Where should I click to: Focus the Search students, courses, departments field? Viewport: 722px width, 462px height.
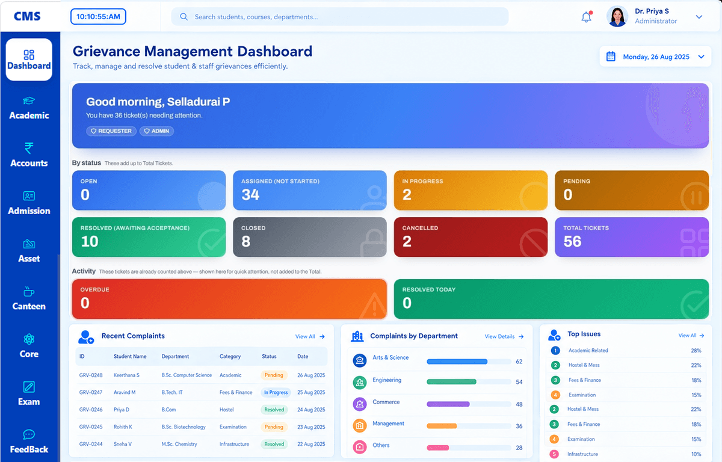(x=340, y=17)
